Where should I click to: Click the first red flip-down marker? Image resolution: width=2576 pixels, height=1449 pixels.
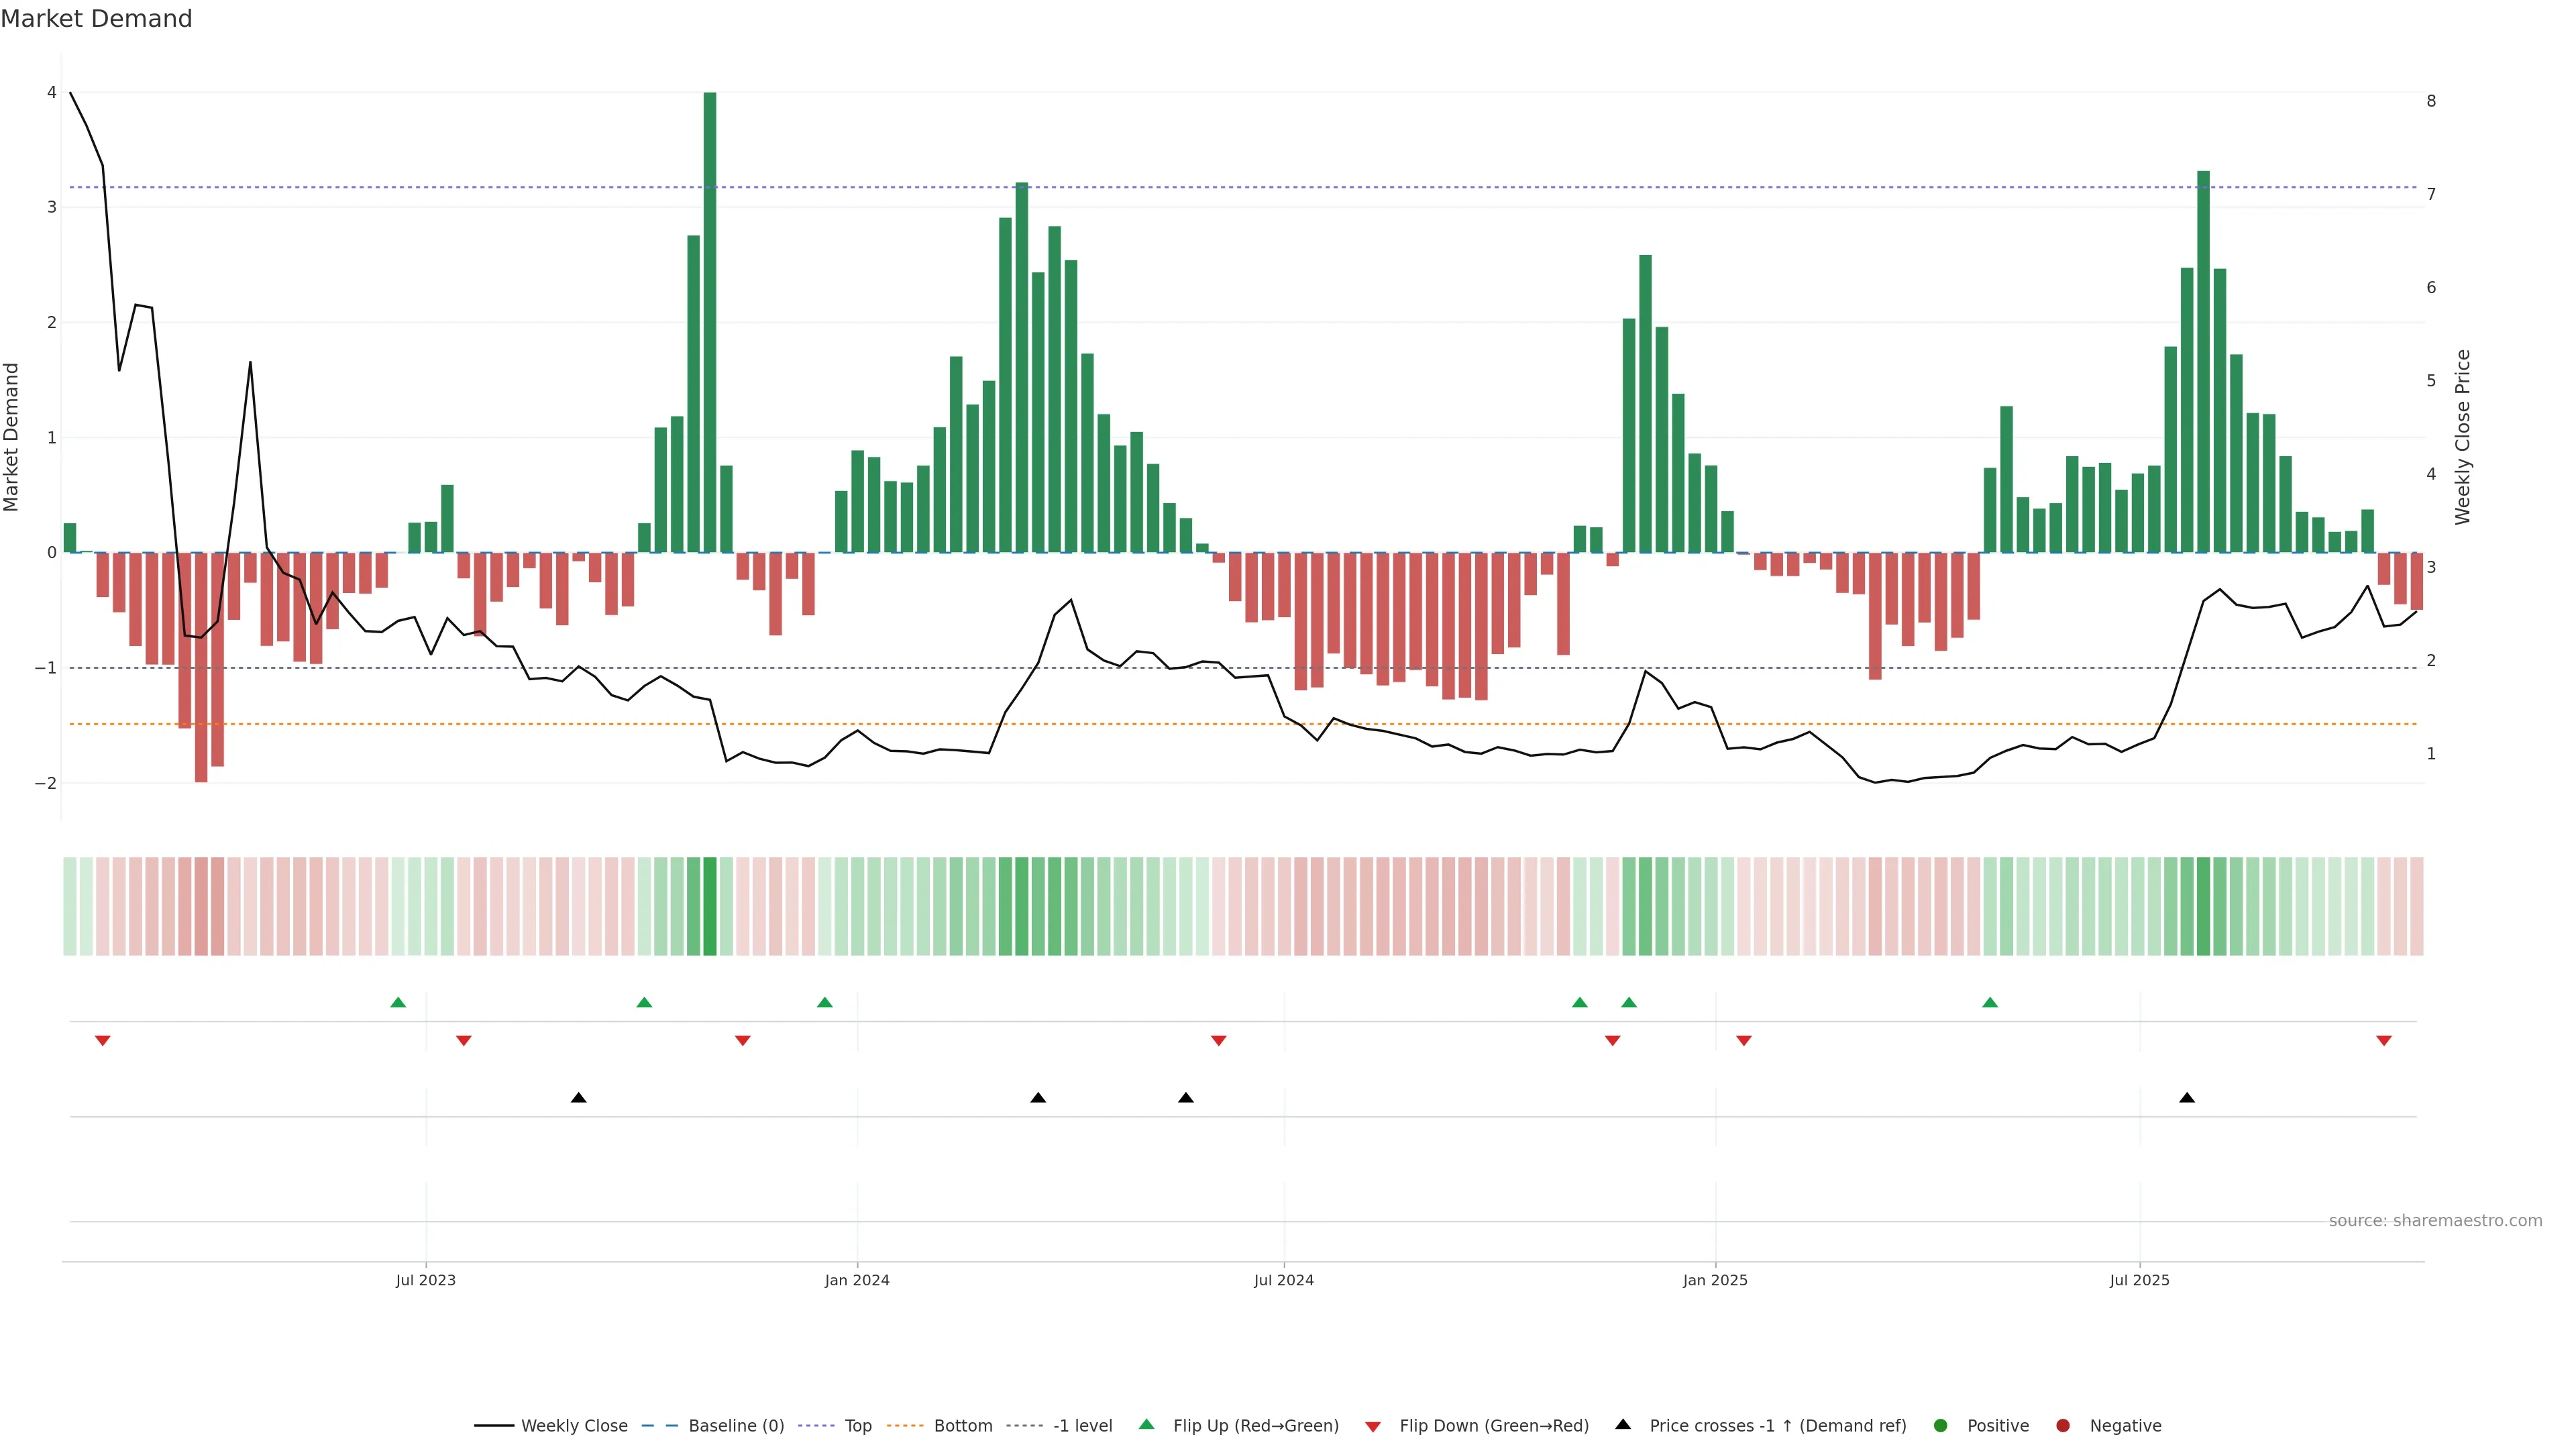102,1041
